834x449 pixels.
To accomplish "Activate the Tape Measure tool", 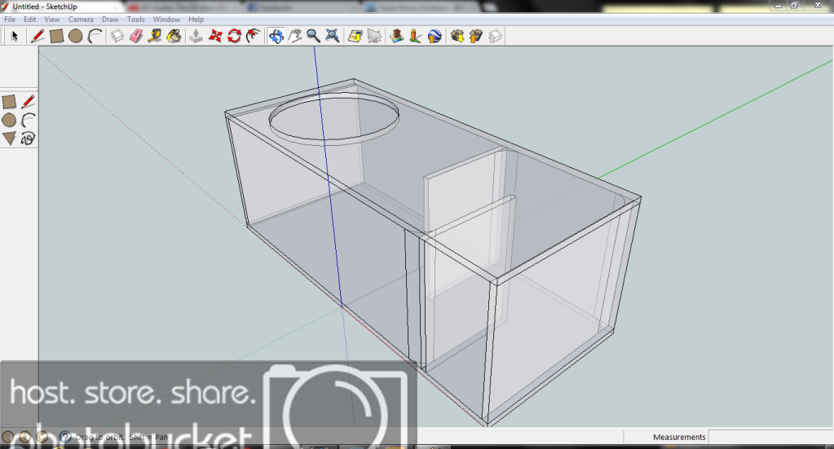I will pyautogui.click(x=155, y=36).
